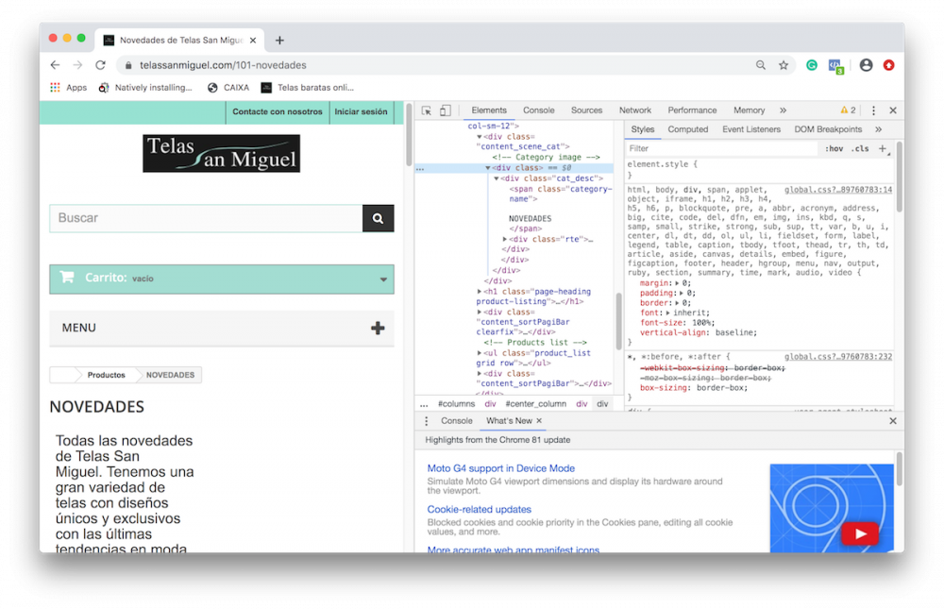This screenshot has width=944, height=609.
Task: Click the Contacte con nosotros link
Action: point(278,112)
